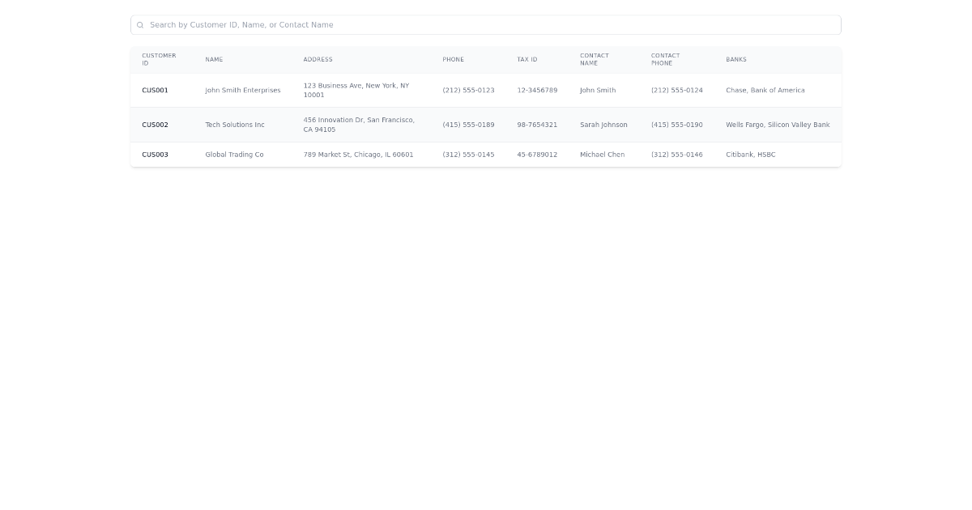Click the Chase, Bank of America cell
Screen dimensions: 972x510
[x=765, y=91]
